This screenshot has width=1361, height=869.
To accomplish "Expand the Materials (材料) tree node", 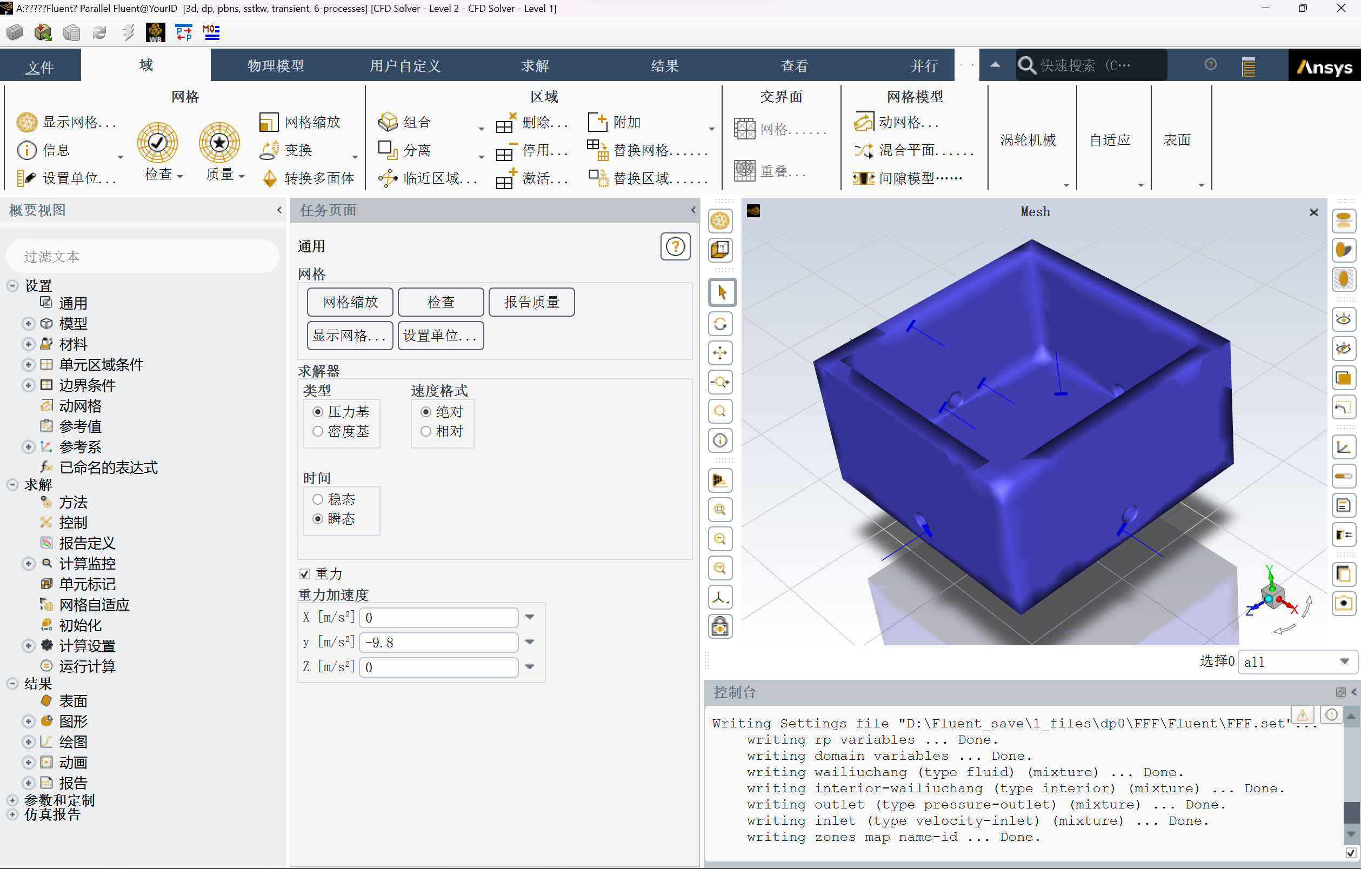I will (x=28, y=344).
